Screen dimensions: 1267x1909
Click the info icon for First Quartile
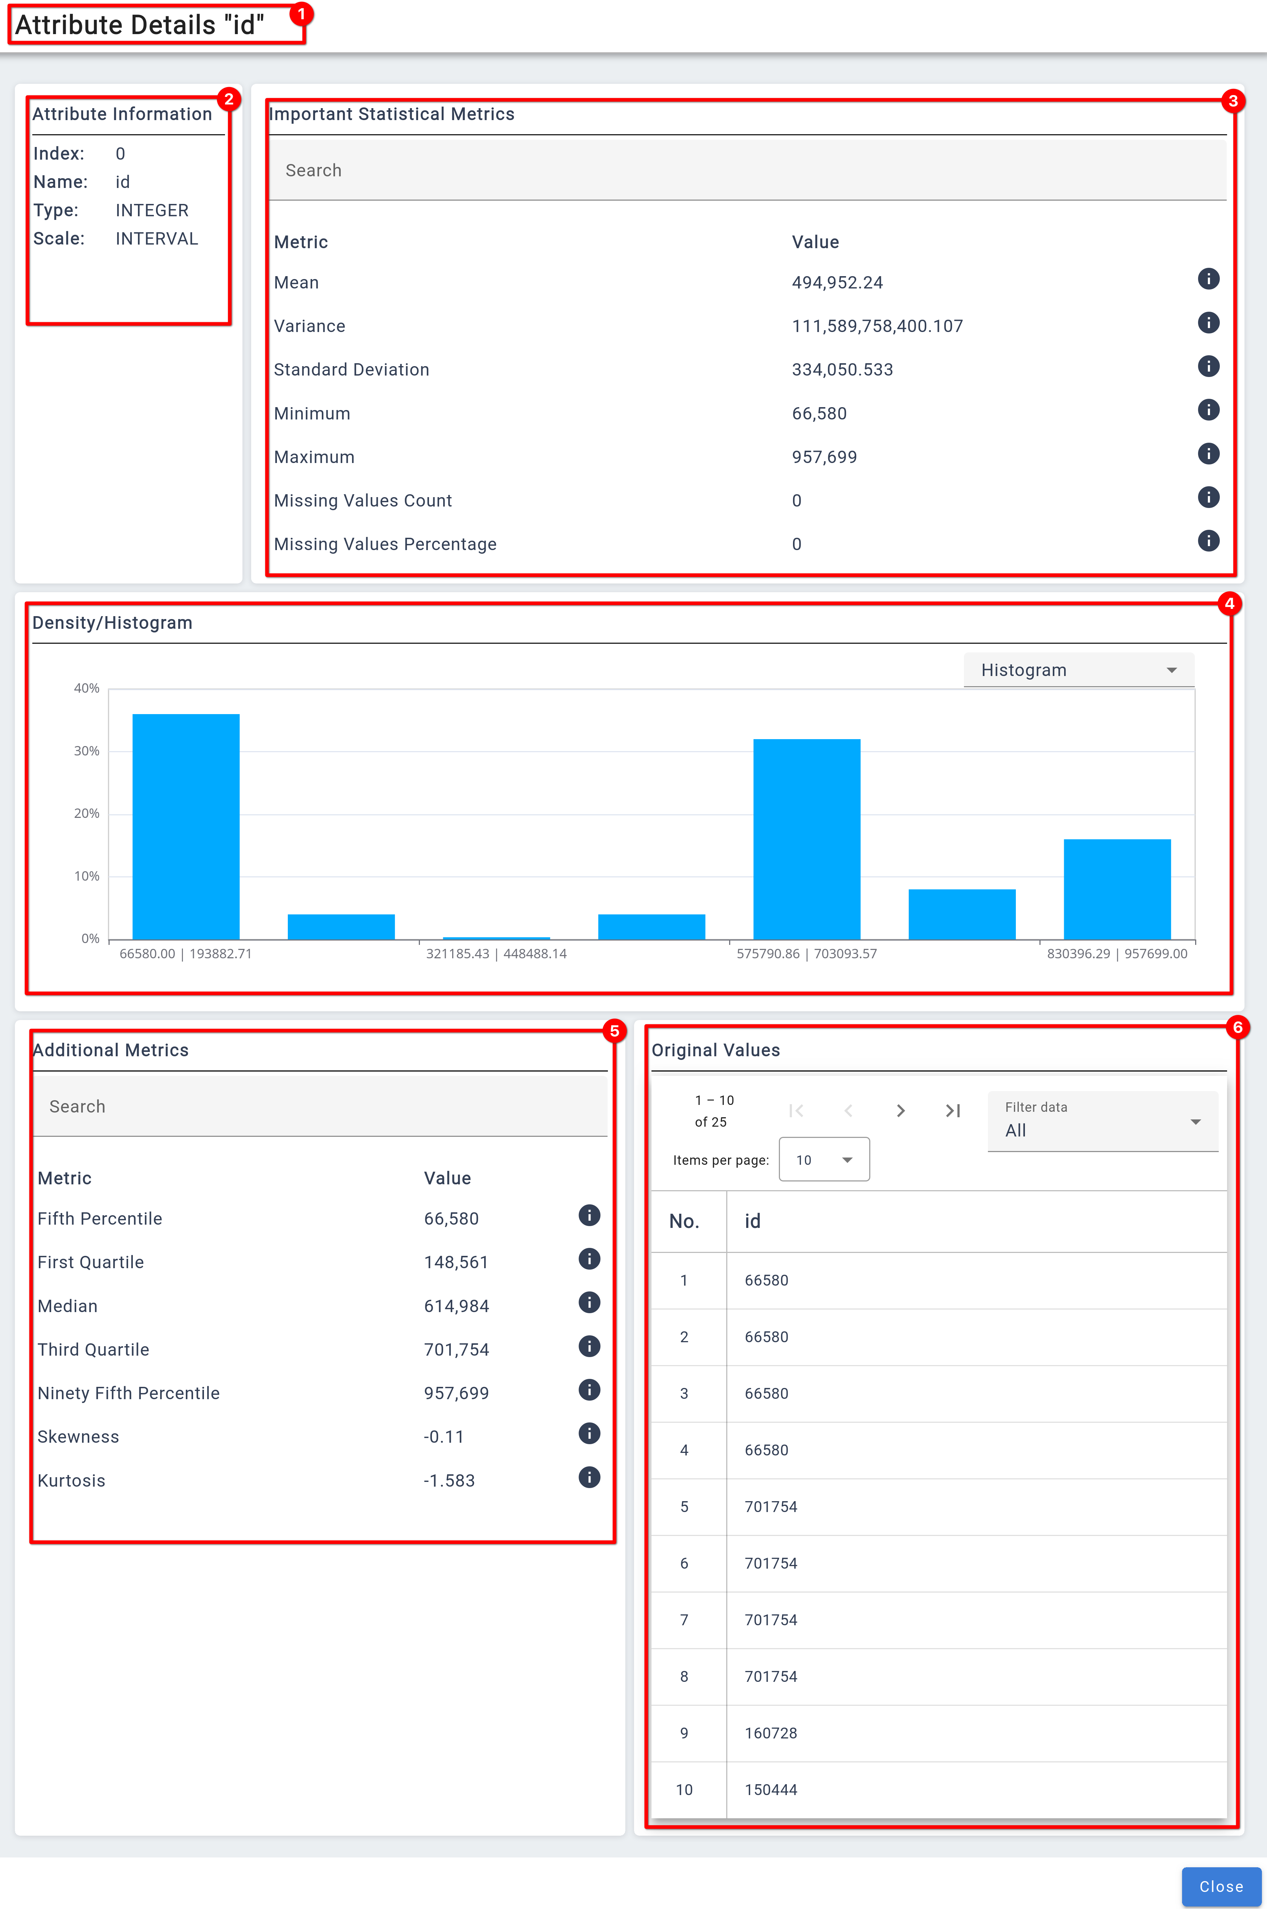pyautogui.click(x=589, y=1259)
